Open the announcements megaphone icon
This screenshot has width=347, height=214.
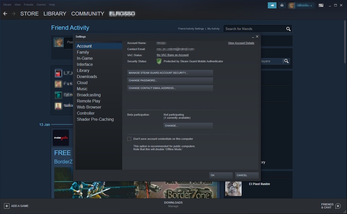[272, 5]
